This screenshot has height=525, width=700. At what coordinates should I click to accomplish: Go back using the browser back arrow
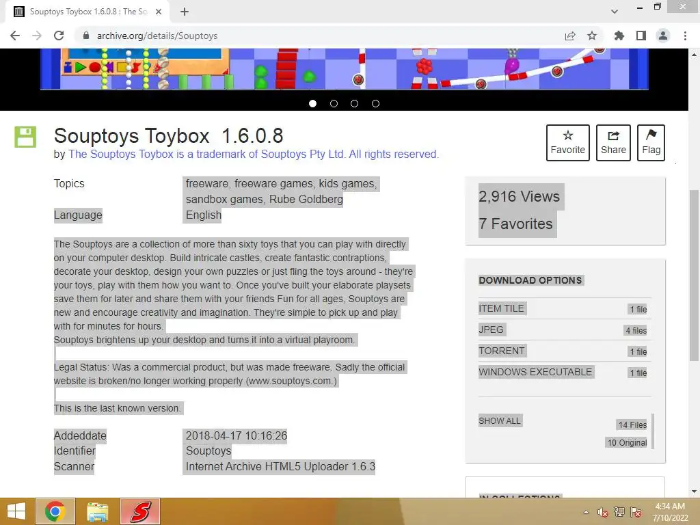[15, 36]
